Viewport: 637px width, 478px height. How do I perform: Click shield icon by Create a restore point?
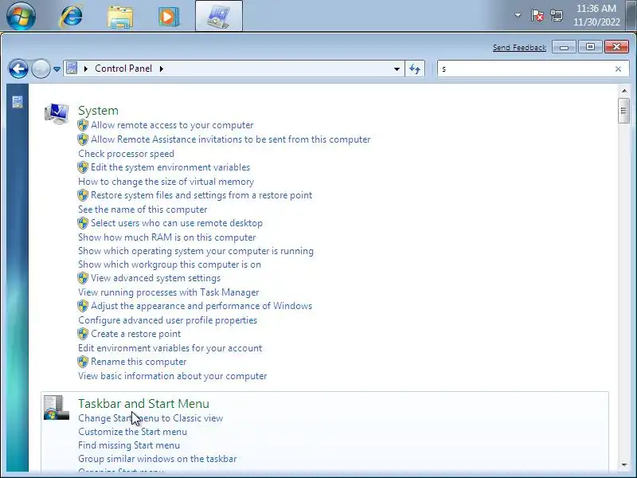click(83, 334)
